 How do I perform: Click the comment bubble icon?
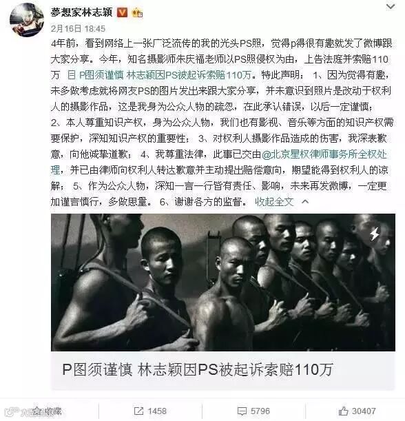coord(242,411)
